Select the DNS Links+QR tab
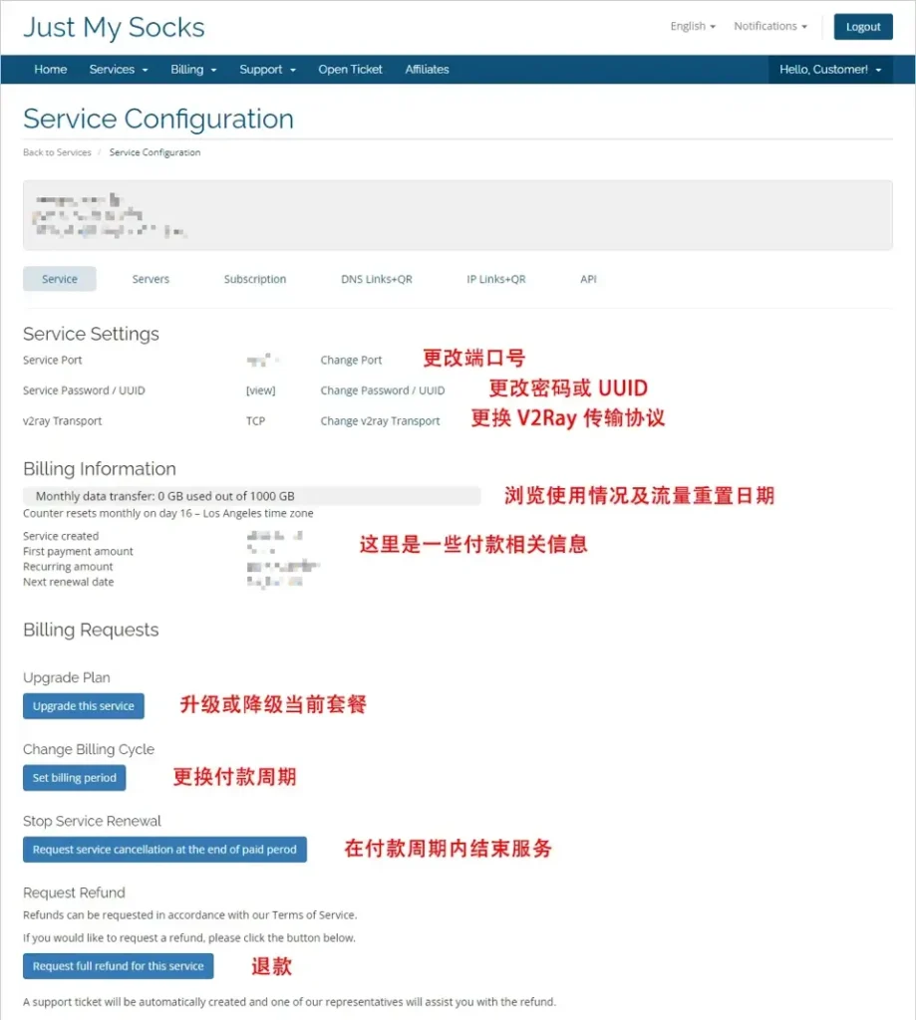Screen dimensions: 916x1020 coord(376,279)
